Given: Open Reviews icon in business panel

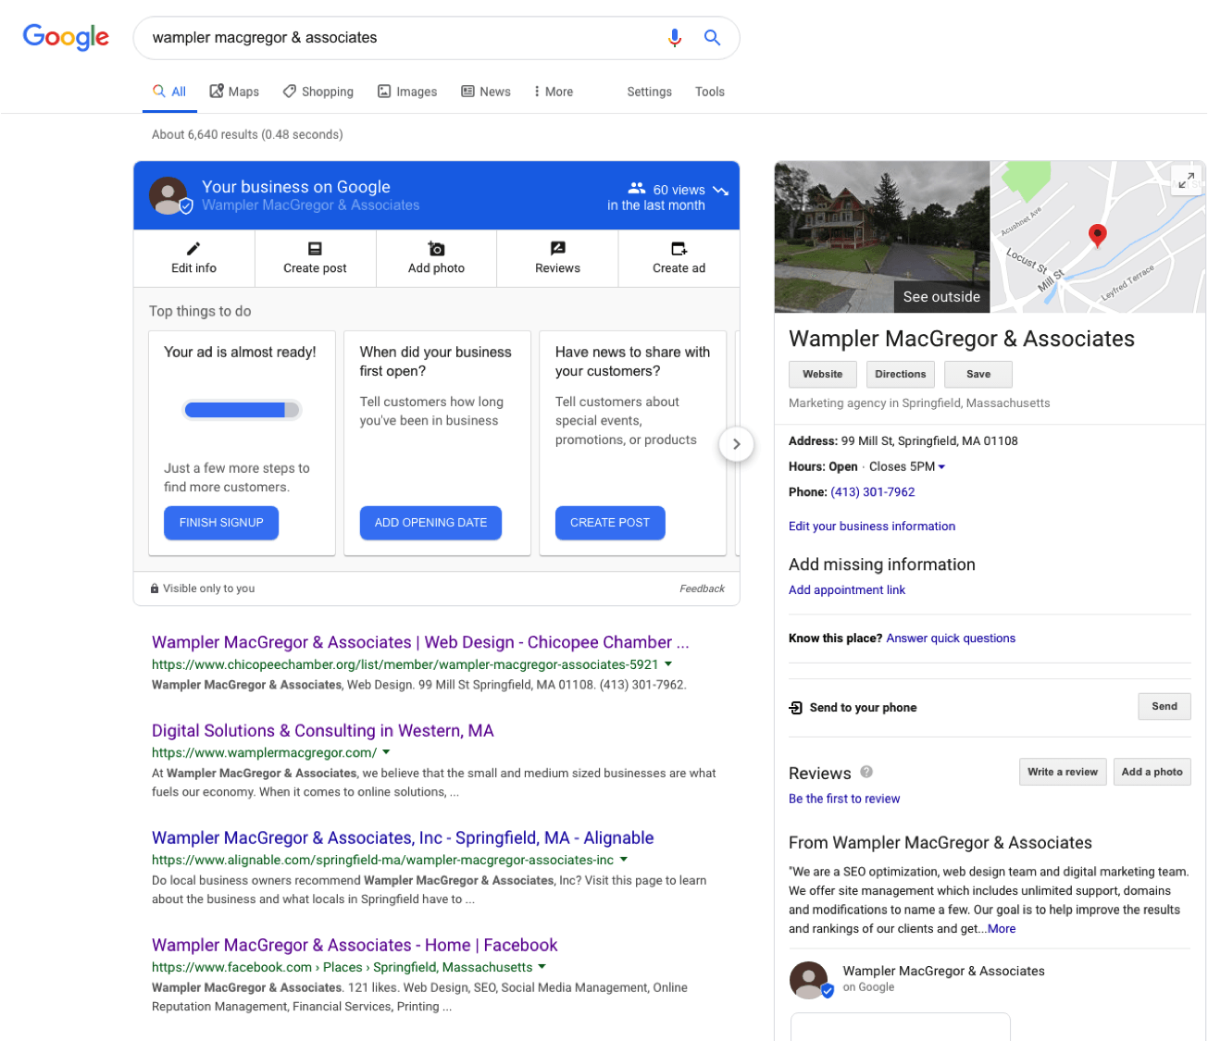Looking at the screenshot, I should (x=557, y=248).
